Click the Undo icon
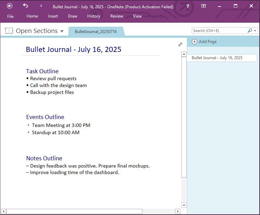The width and height of the screenshot is (260, 215). click(x=26, y=6)
